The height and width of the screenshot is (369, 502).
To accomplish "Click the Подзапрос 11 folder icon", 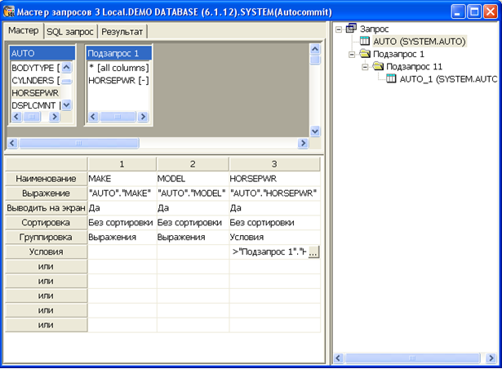I will point(378,67).
